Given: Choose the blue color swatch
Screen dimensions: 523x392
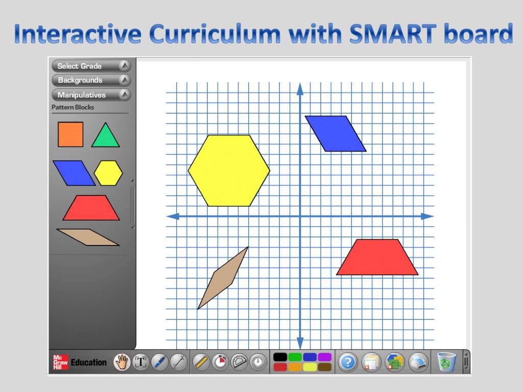Looking at the screenshot, I should (310, 357).
